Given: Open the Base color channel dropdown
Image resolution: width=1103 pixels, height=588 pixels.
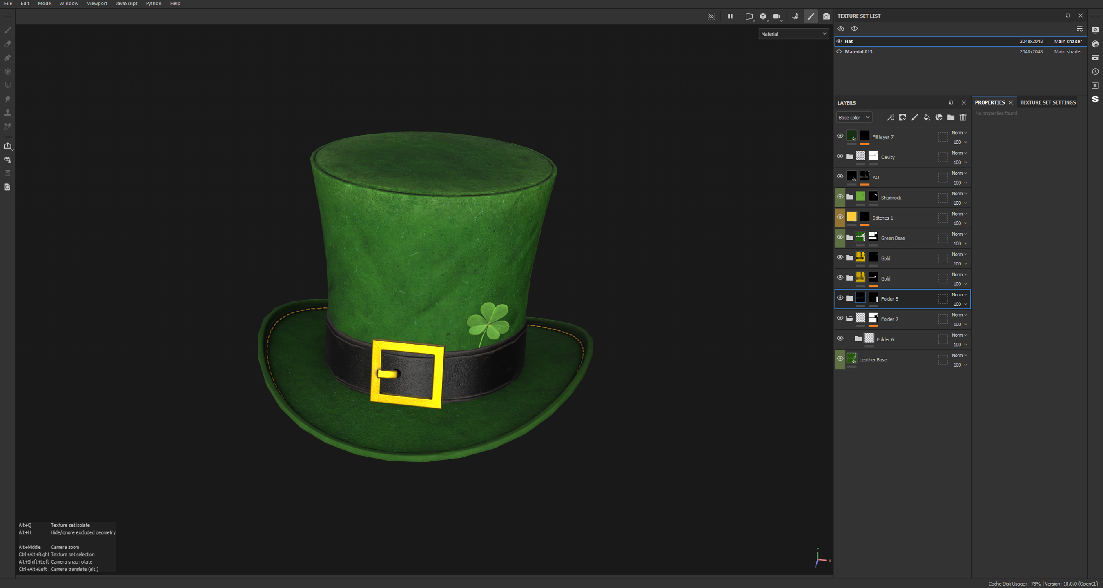Looking at the screenshot, I should 854,117.
